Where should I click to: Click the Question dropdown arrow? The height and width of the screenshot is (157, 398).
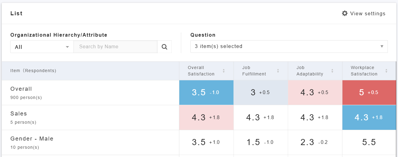coord(382,46)
